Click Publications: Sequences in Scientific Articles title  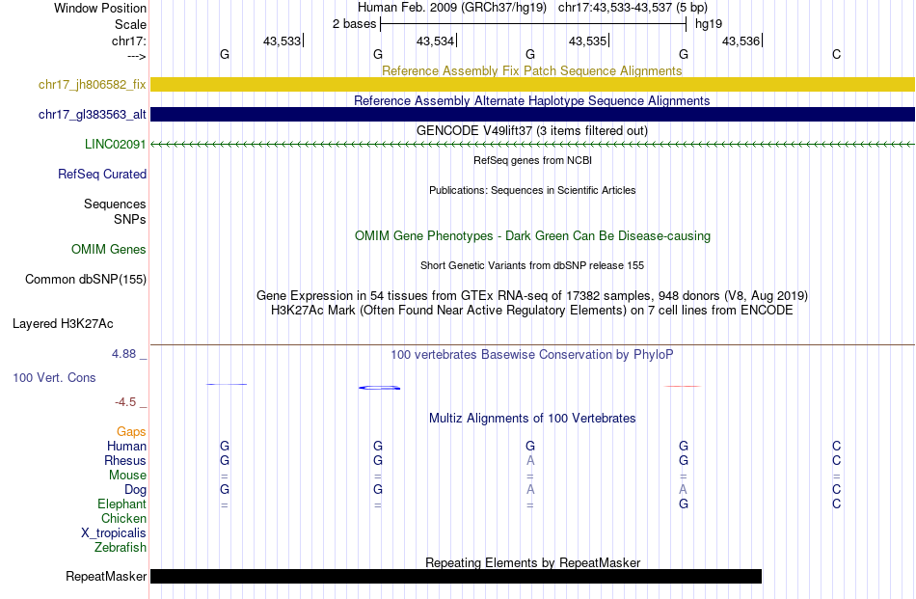point(532,190)
